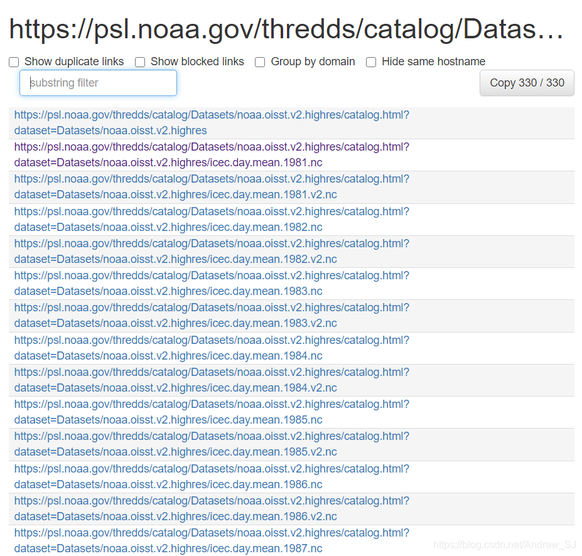Viewport: 582px width, 556px height.
Task: Visit the icec.day.mean.1985.v2.nc link
Action: click(212, 444)
